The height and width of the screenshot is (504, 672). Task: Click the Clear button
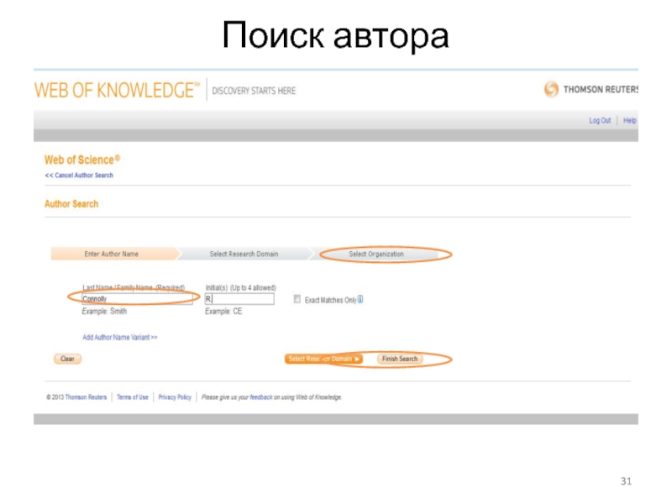pyautogui.click(x=67, y=359)
